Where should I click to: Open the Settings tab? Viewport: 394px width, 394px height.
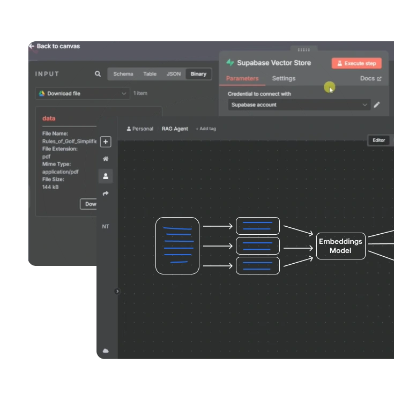[x=284, y=78]
